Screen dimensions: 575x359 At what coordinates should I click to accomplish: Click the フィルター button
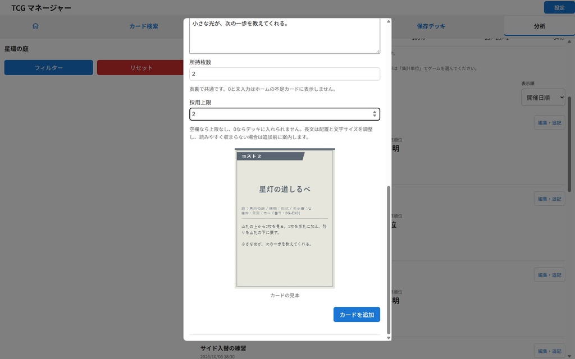coord(49,68)
